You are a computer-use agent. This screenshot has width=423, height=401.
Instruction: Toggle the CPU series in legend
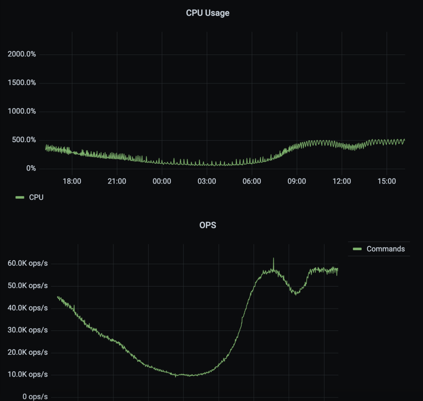(36, 198)
